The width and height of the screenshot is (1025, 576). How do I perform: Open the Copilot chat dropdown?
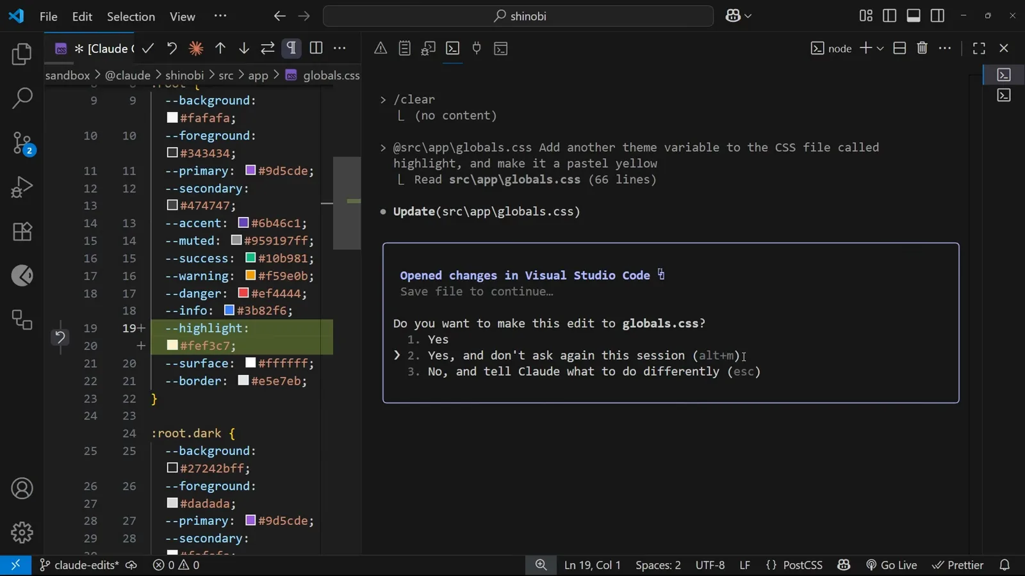point(739,16)
